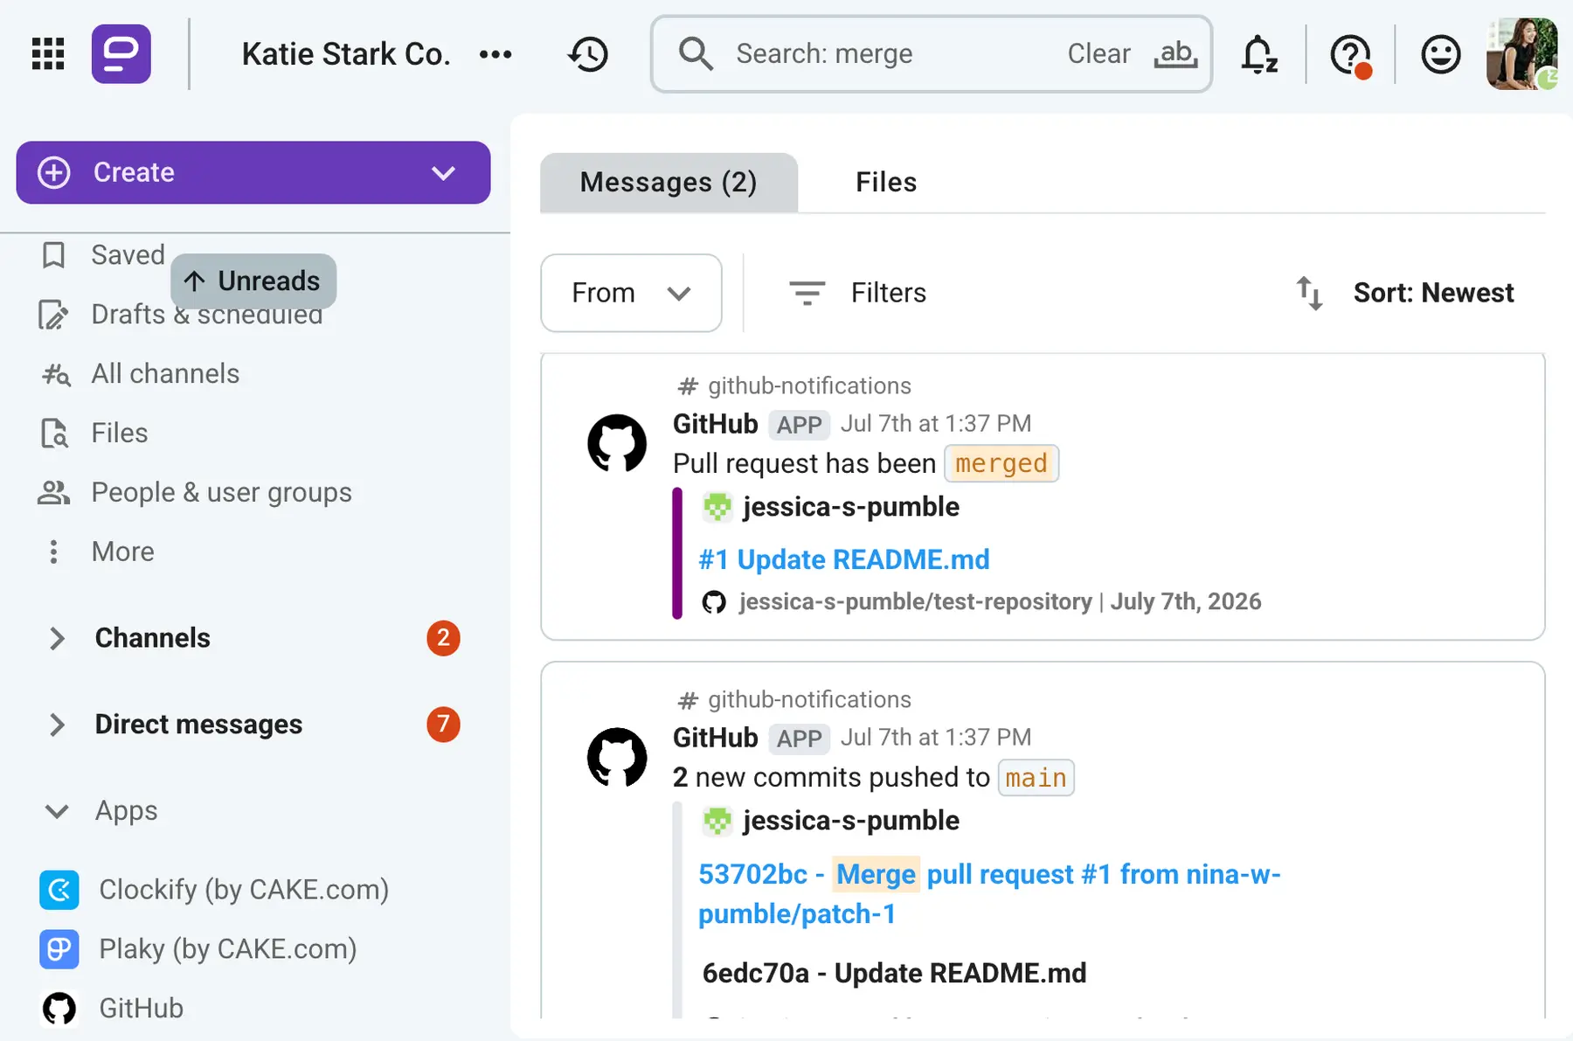Click the Plaky app icon
Screen dimensions: 1573x1041
click(x=59, y=949)
